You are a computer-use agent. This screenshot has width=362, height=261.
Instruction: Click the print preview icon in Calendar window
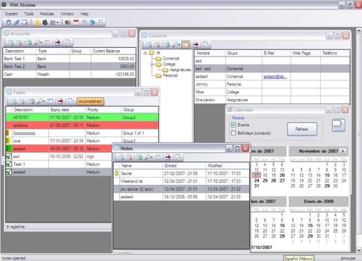(x=339, y=126)
